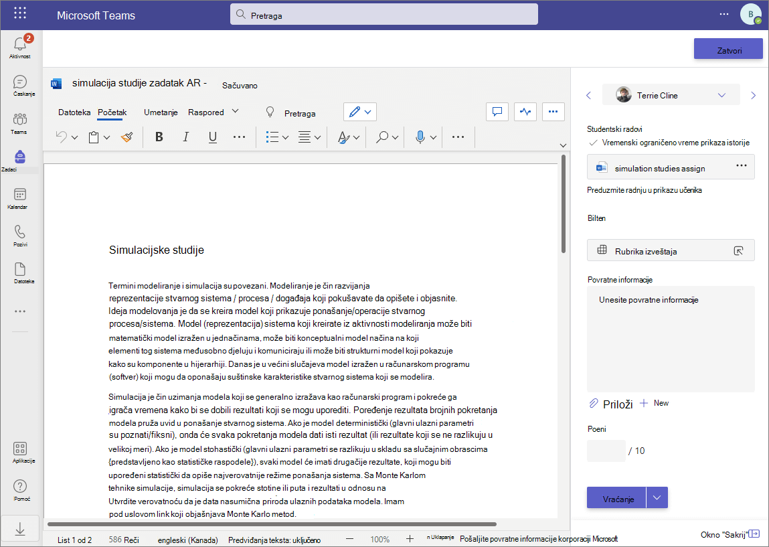Viewport: 769px width, 547px height.
Task: Switch to the Umetanje tab
Action: [x=161, y=112]
